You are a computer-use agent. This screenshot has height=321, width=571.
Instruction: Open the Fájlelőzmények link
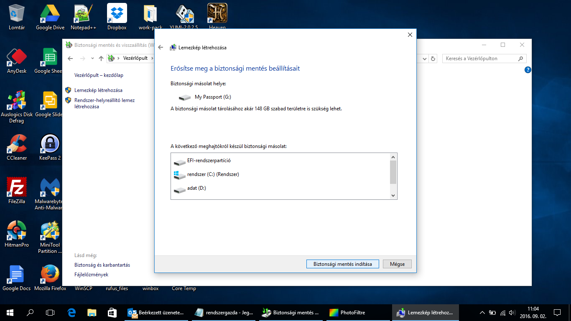(x=91, y=275)
